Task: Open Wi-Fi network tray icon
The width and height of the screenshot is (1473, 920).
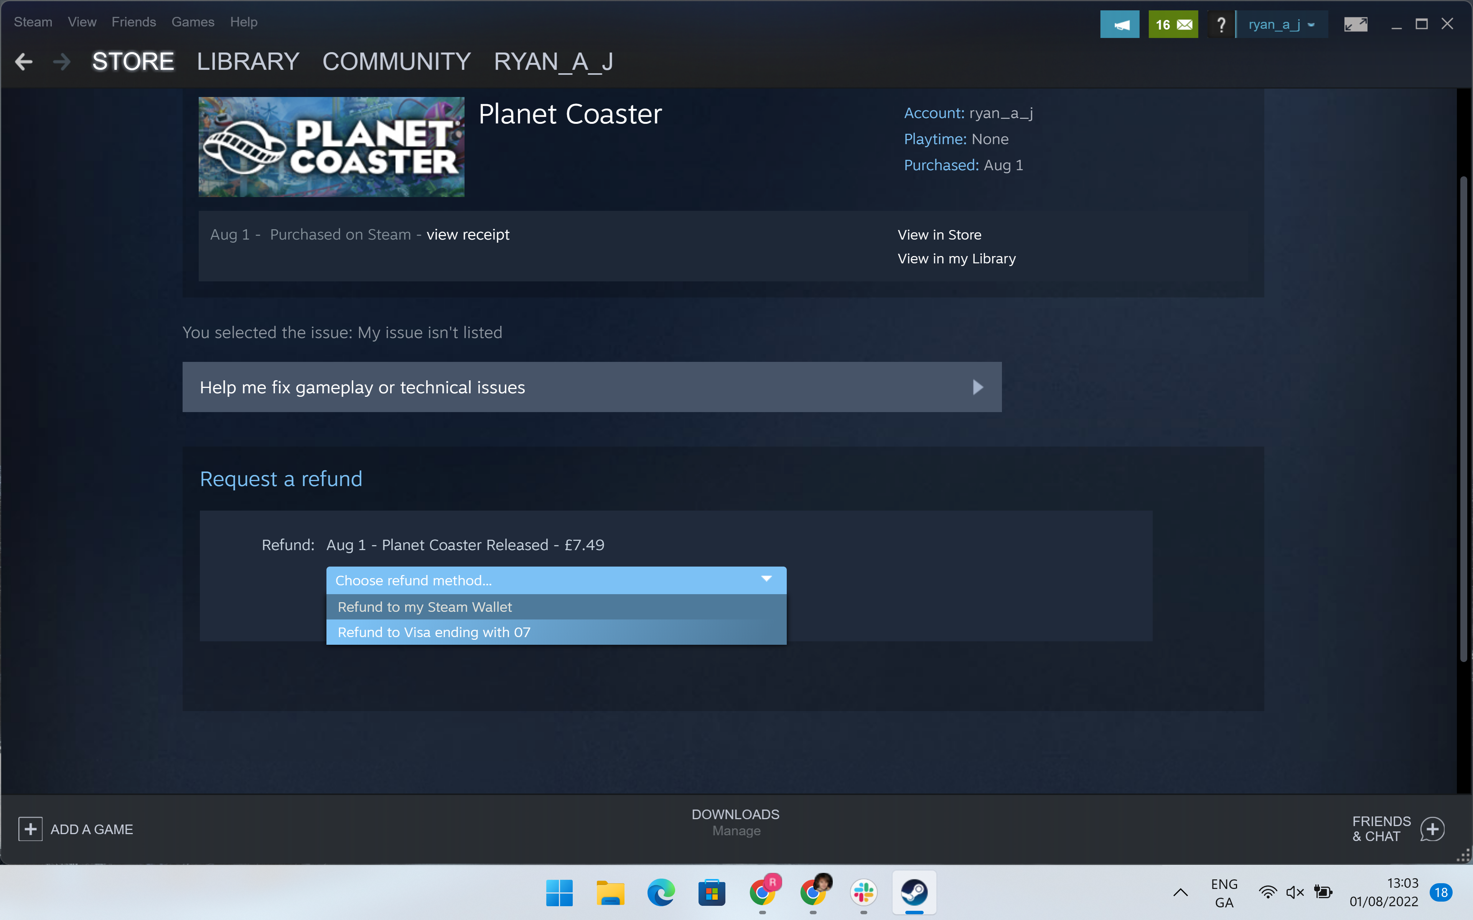Action: tap(1268, 893)
